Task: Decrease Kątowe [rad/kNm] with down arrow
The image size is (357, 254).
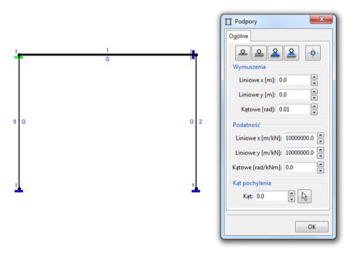Action: [x=321, y=171]
